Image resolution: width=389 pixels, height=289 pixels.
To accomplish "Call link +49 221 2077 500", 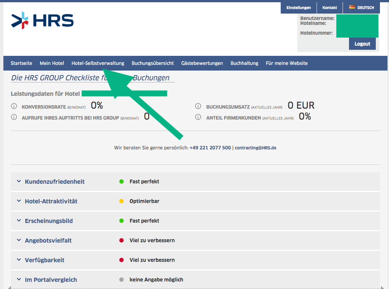I will point(210,148).
